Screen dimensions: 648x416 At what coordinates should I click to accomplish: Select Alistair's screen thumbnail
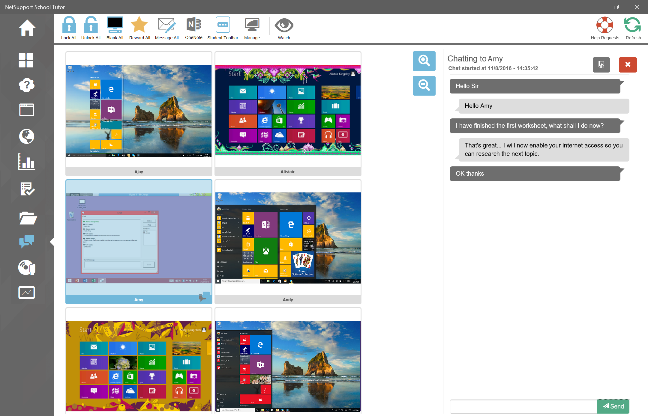tap(288, 110)
